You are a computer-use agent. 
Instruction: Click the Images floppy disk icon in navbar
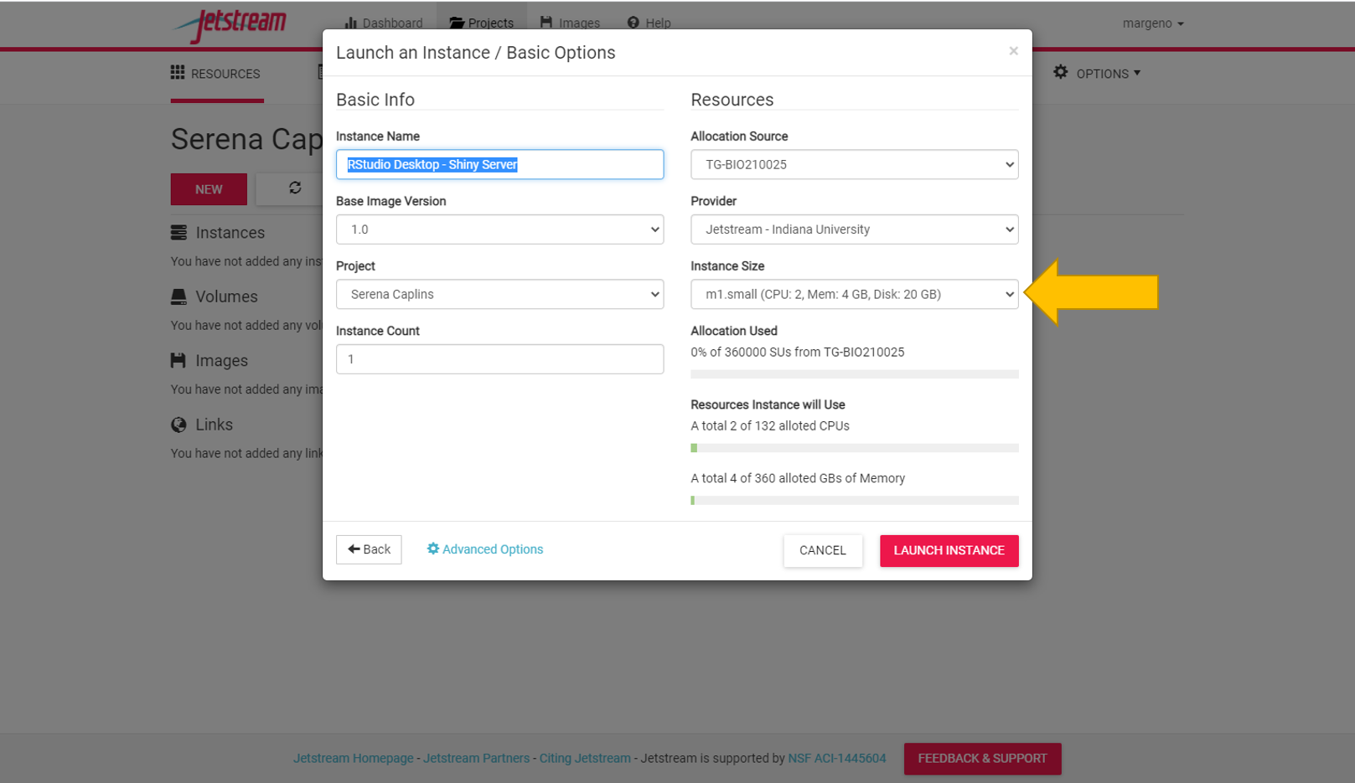point(546,23)
